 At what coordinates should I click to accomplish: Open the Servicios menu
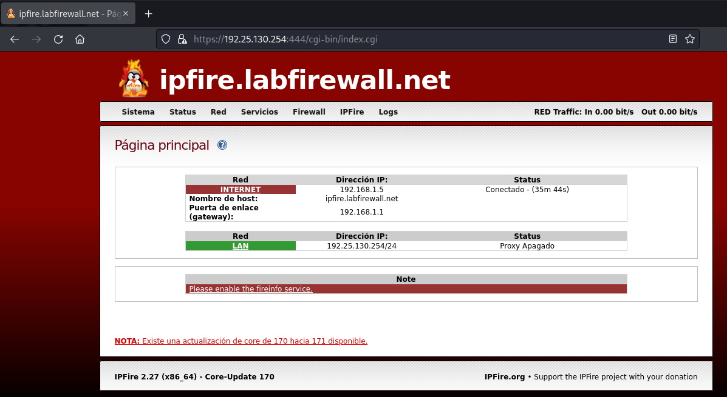coord(260,112)
